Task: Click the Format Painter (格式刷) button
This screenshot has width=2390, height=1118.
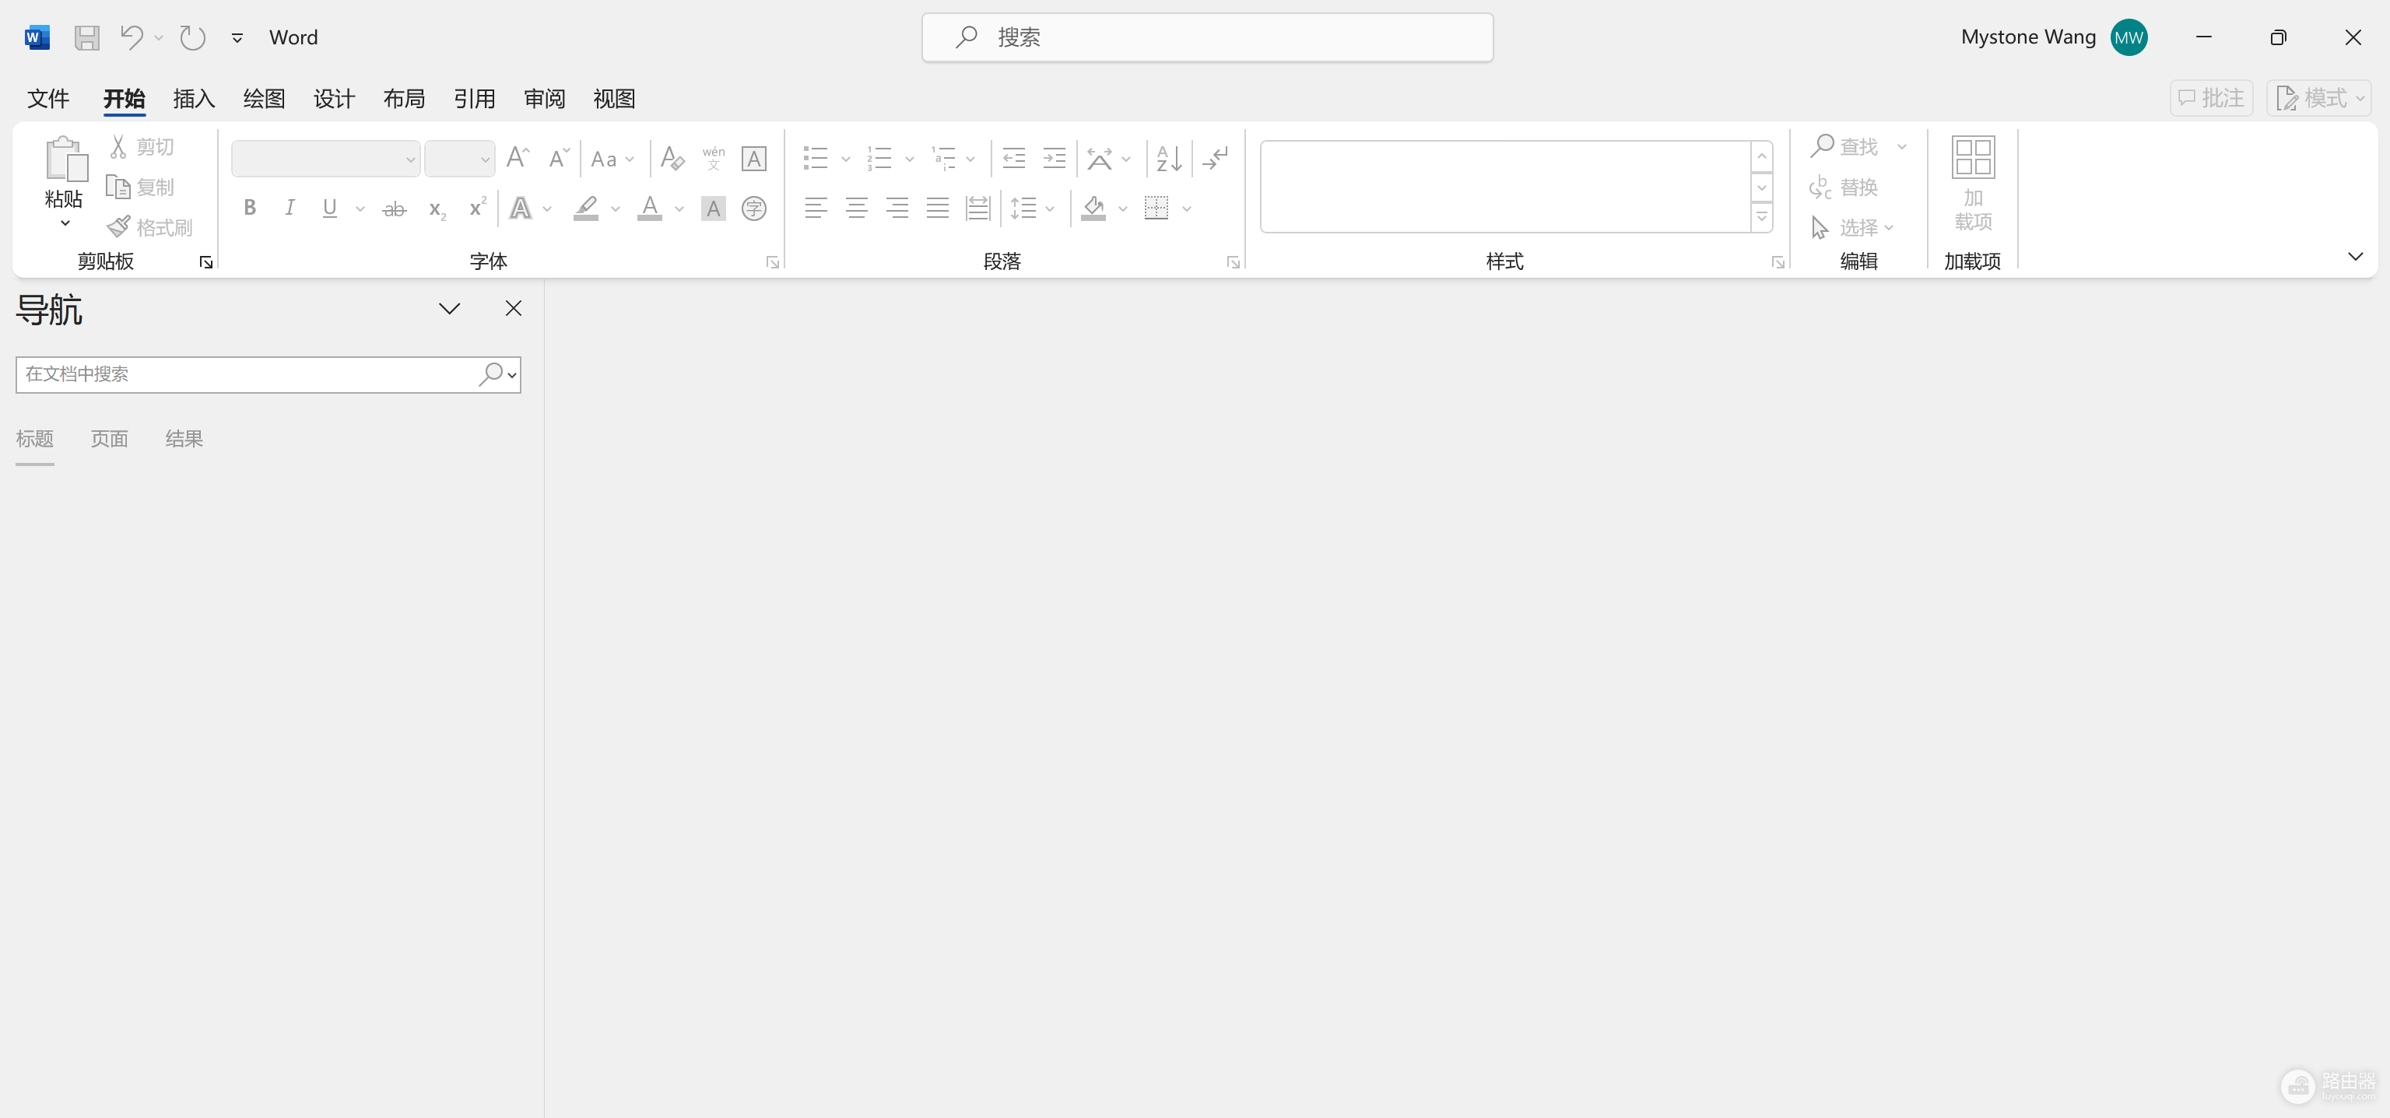Action: click(x=149, y=227)
